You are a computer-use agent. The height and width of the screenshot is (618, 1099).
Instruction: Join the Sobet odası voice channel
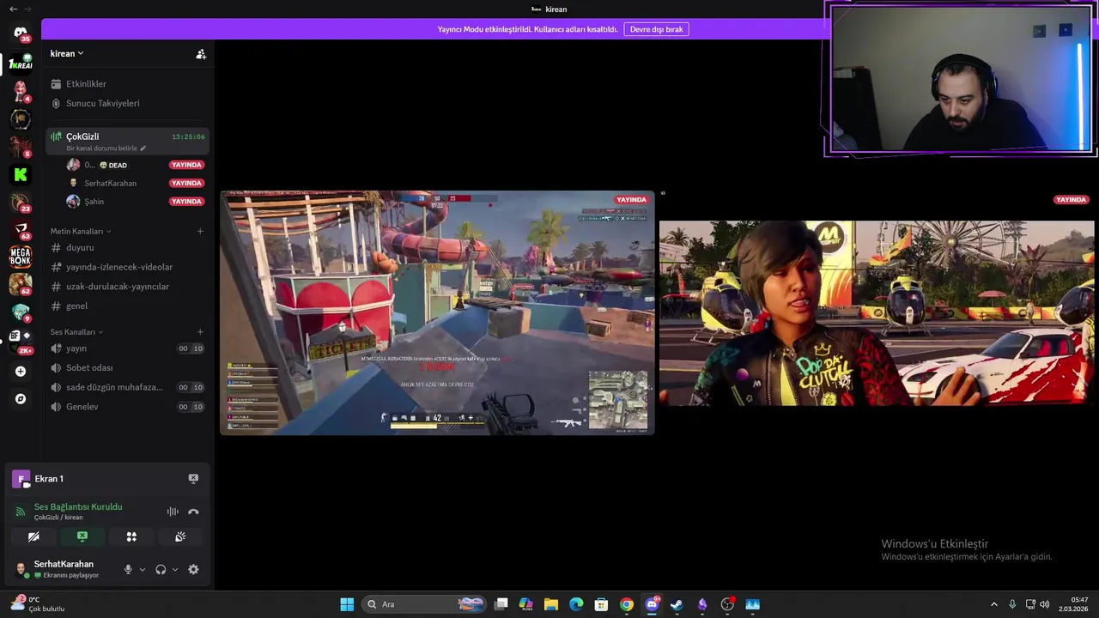coord(127,367)
